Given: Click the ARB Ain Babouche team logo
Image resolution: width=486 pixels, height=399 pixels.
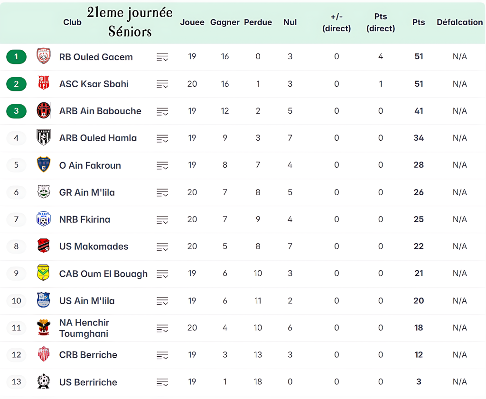Looking at the screenshot, I should click(x=44, y=111).
